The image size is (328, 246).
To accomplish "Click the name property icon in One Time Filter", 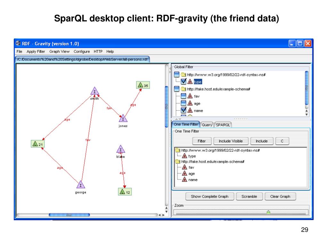I will pyautogui.click(x=184, y=179).
